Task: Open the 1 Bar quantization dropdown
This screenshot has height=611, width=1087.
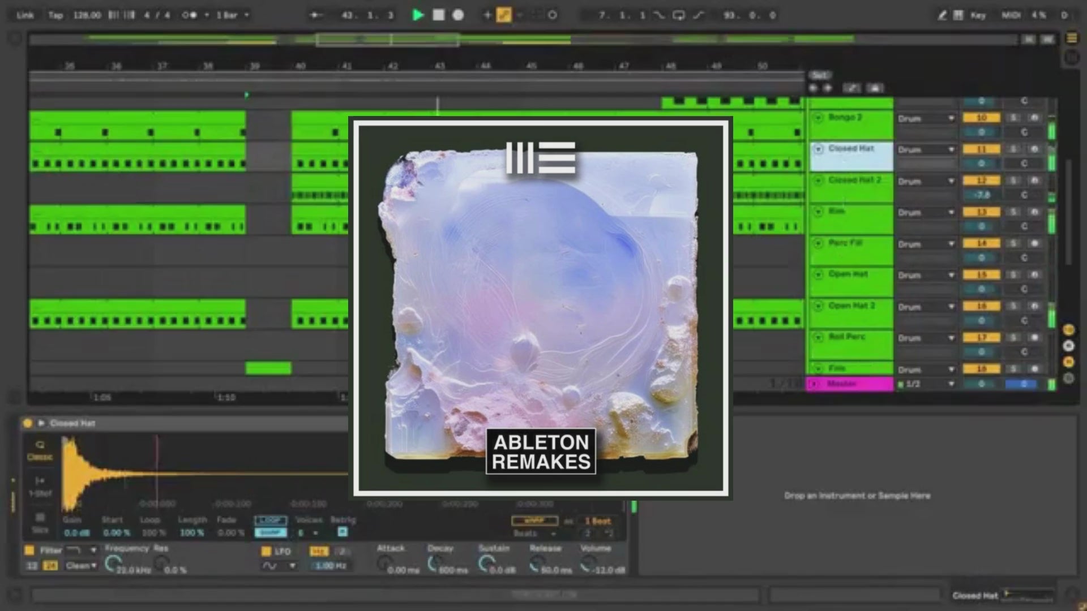Action: pos(232,15)
